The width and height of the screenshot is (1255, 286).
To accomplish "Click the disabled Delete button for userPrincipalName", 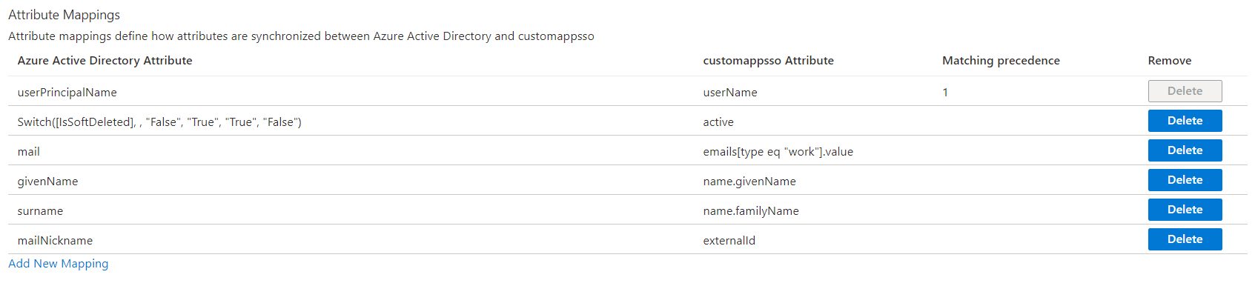I will click(x=1185, y=91).
